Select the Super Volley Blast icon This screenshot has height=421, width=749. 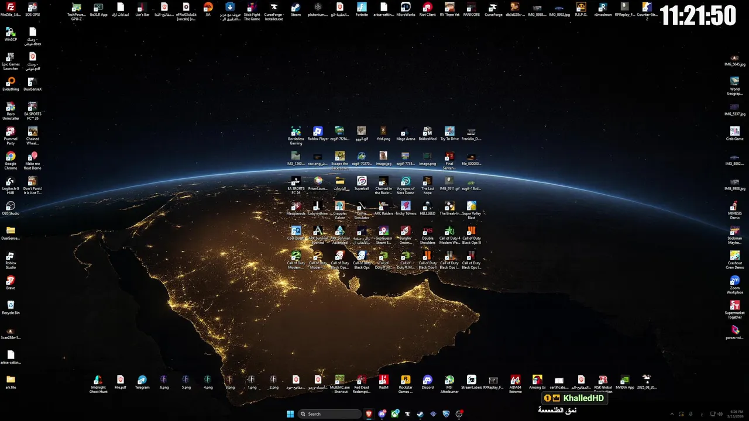coord(472,210)
